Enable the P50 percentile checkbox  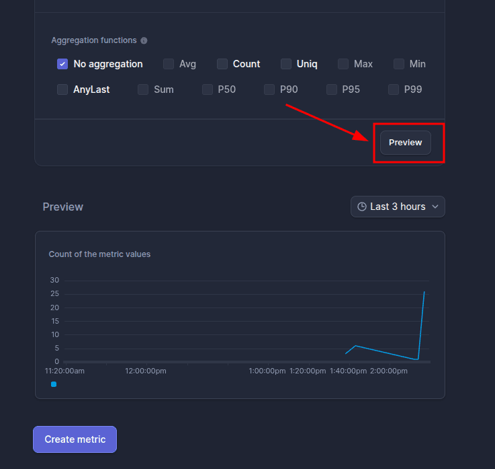[208, 89]
